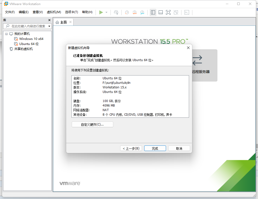This screenshot has height=199, width=258.
Task: Click the 完成 finish button
Action: 155,148
